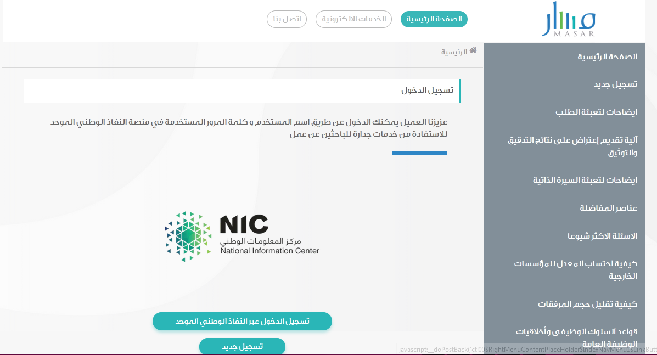Screen dimensions: 657x355
Task: Open the الصفحة الرئيسية top nav button
Action: coord(434,19)
